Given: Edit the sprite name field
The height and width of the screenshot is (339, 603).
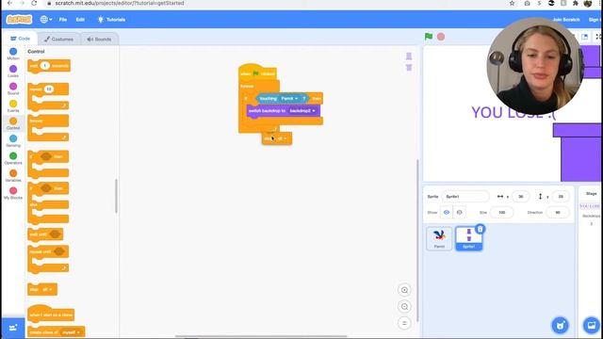Looking at the screenshot, I should point(464,197).
